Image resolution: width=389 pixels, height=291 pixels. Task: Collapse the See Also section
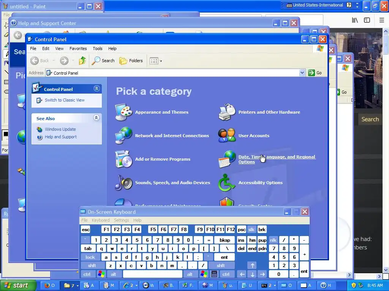coord(96,117)
